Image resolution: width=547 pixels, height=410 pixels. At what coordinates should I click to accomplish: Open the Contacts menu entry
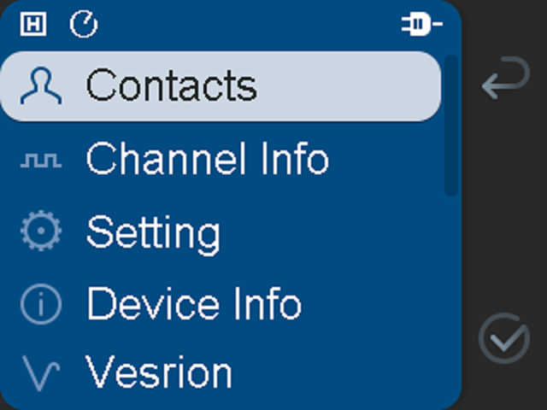pyautogui.click(x=171, y=85)
